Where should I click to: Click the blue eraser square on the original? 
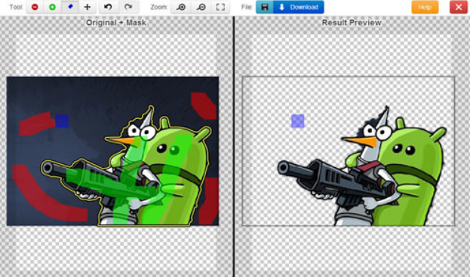pyautogui.click(x=62, y=121)
